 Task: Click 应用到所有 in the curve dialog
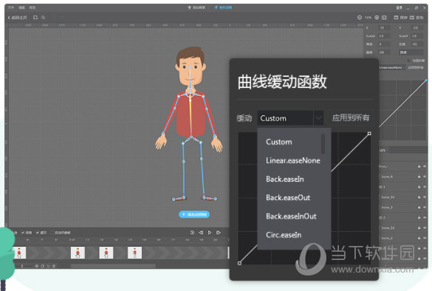coord(351,118)
